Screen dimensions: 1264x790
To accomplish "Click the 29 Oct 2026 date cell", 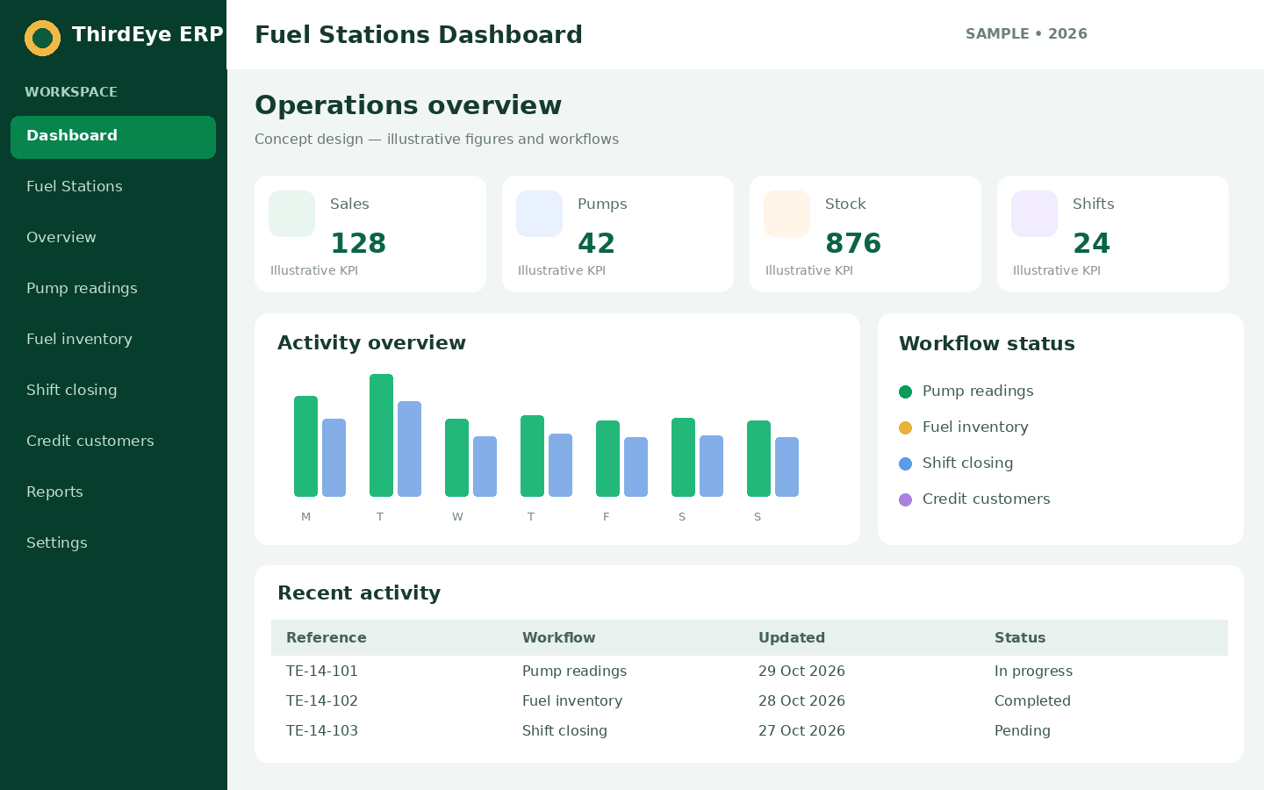I will click(801, 671).
